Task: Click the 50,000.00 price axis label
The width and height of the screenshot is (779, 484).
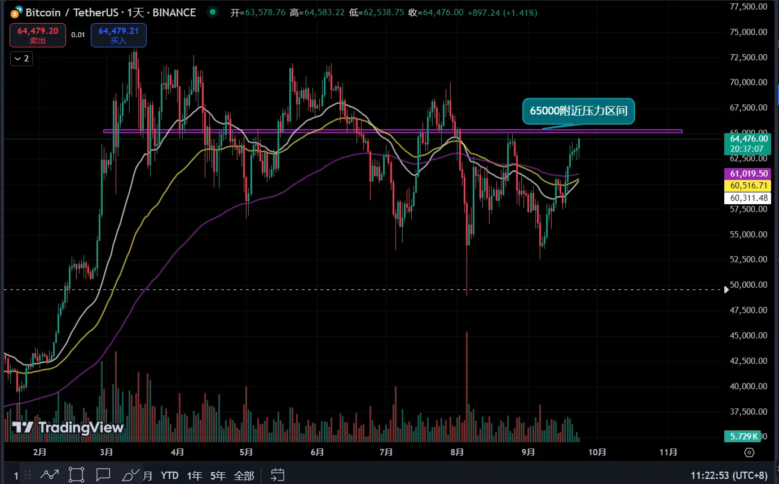Action: click(x=748, y=285)
